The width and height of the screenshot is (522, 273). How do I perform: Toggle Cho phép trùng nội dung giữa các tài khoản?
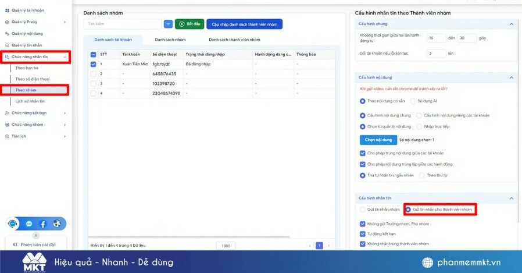point(363,153)
